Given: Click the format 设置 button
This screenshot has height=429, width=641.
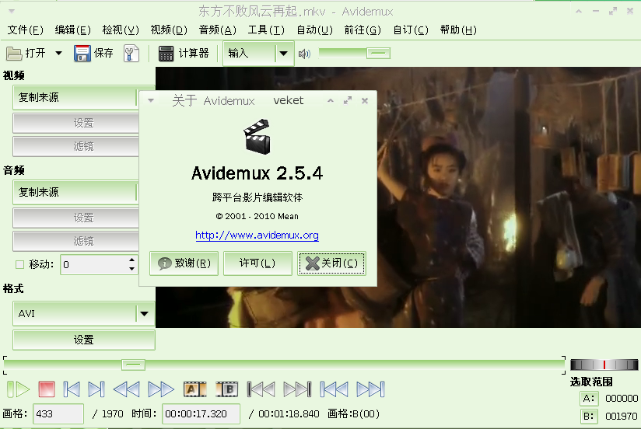Looking at the screenshot, I should click(84, 340).
